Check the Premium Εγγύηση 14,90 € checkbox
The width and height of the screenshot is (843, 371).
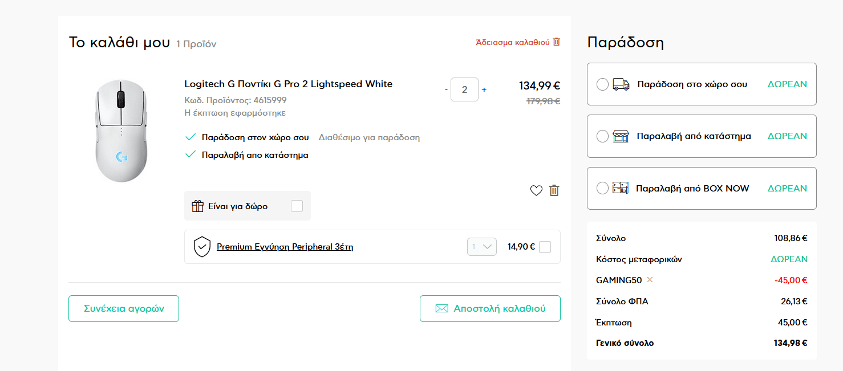pyautogui.click(x=545, y=247)
